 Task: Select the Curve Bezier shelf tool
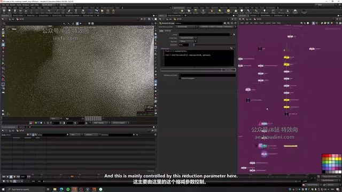[x=49, y=11]
